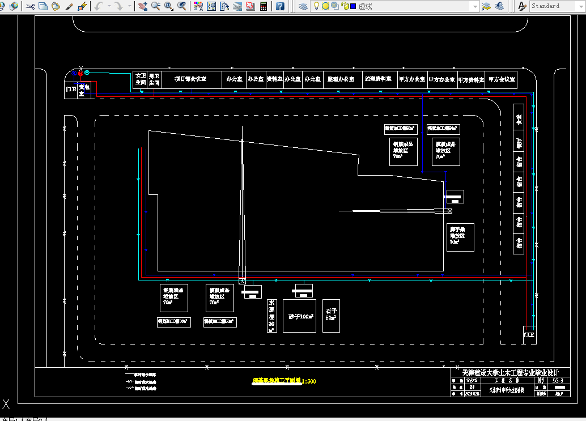Screen dimensions: 586x421
Task: Select the 监理资料室 room label
Action: click(x=378, y=79)
